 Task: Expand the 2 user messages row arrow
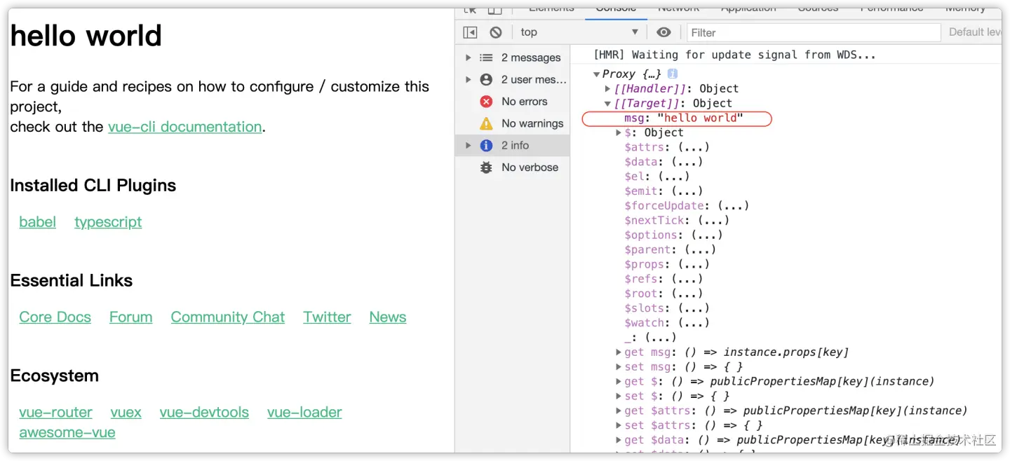(x=469, y=80)
